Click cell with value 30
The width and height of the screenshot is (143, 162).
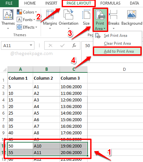[20, 120]
